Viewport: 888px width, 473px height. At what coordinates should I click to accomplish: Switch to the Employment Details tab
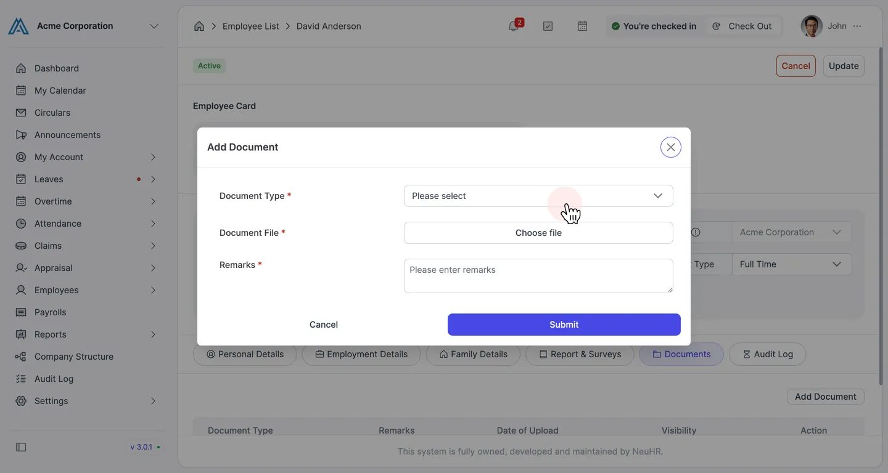[x=361, y=354]
